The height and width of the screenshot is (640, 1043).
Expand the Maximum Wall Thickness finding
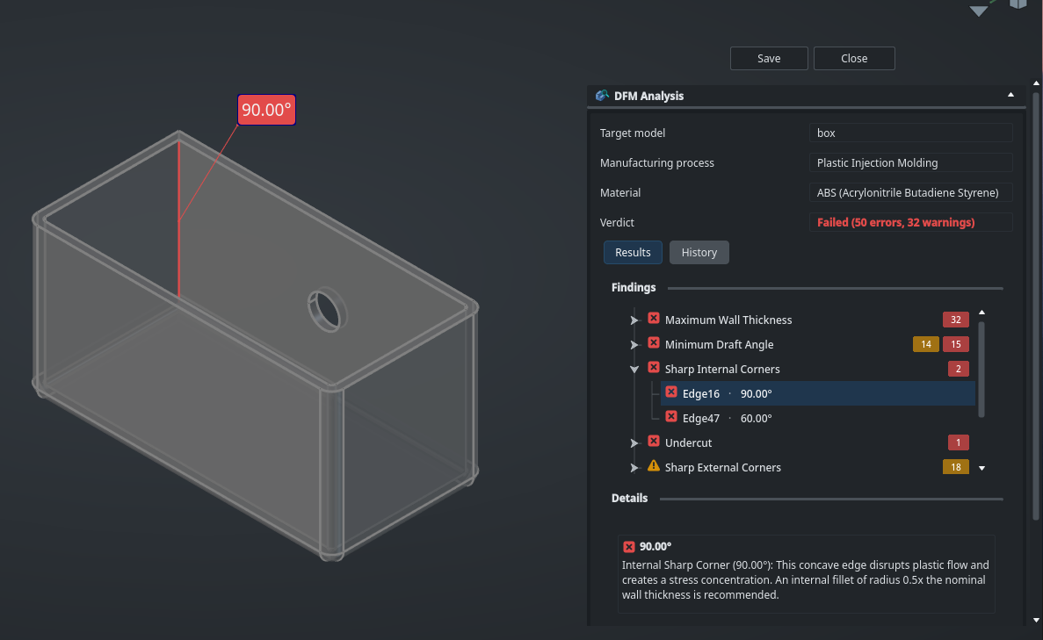point(634,319)
